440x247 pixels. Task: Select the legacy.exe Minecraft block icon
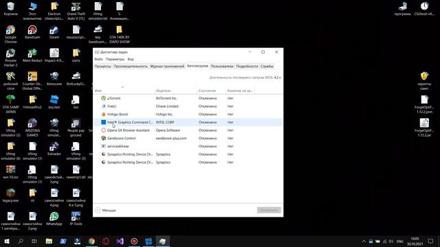point(11,196)
